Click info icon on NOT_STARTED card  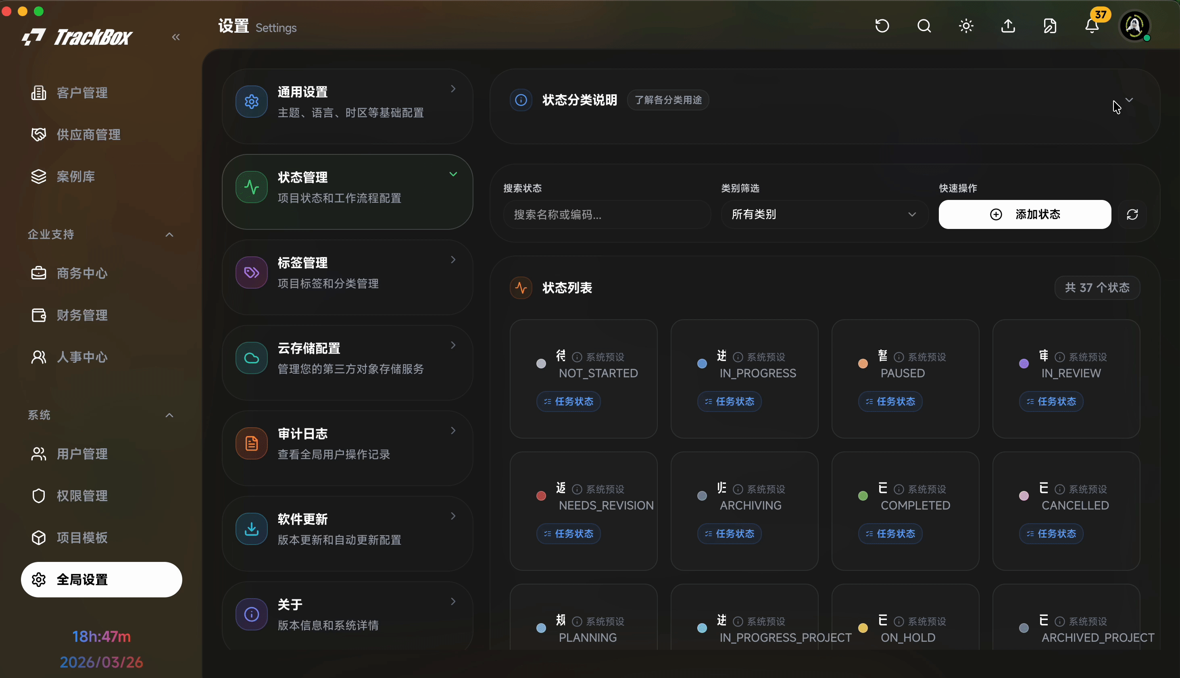coord(577,357)
